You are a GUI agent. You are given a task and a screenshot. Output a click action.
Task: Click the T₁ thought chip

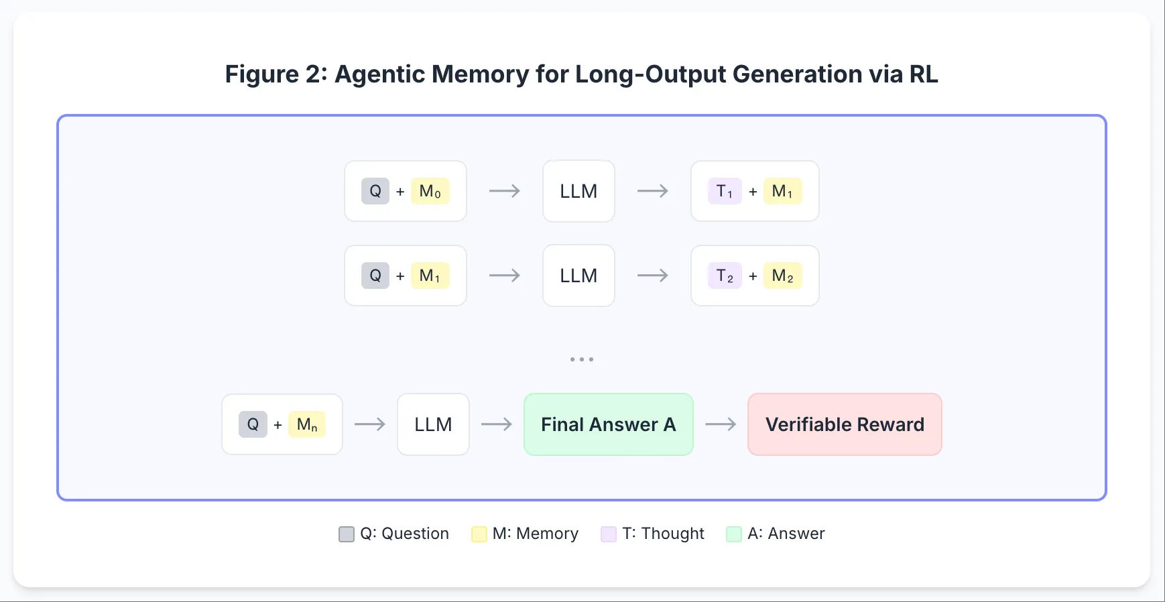[725, 191]
